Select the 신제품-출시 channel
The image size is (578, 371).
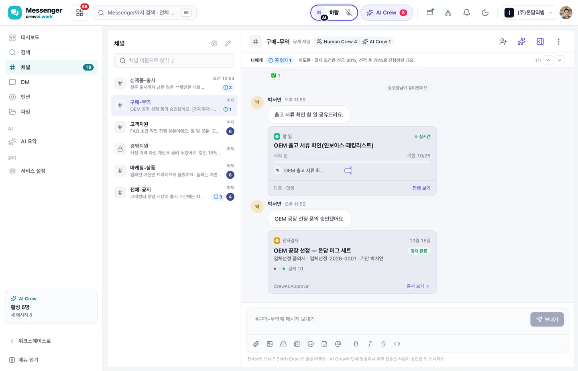pos(174,84)
